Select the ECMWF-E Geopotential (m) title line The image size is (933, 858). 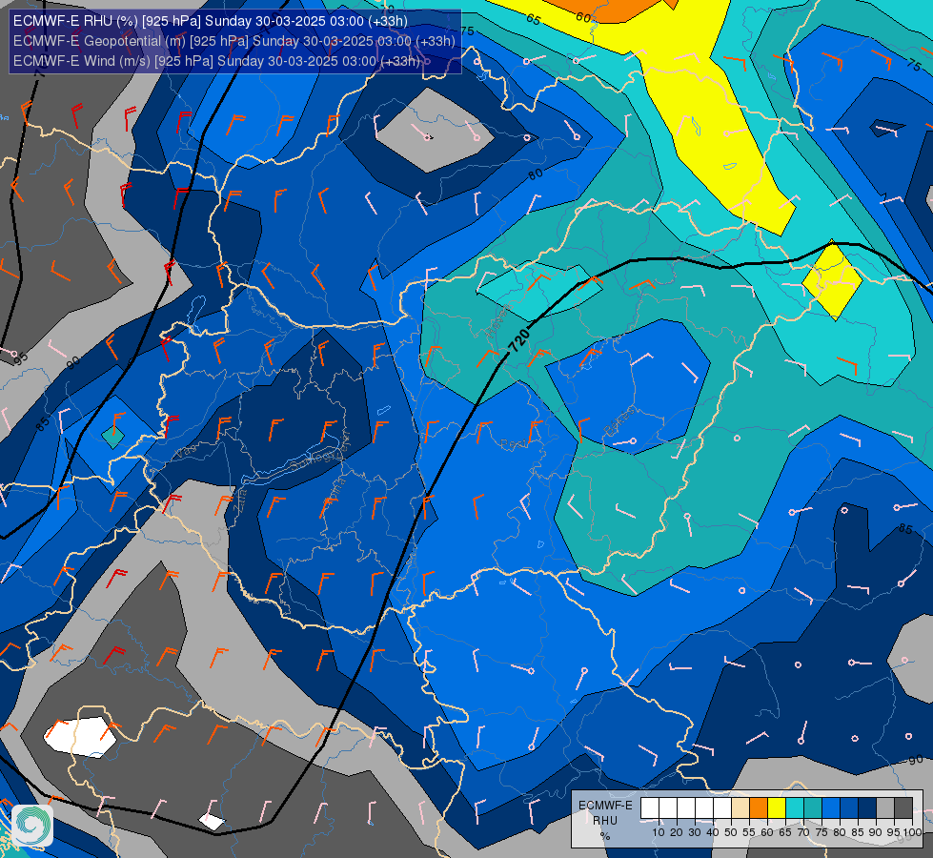point(233,41)
